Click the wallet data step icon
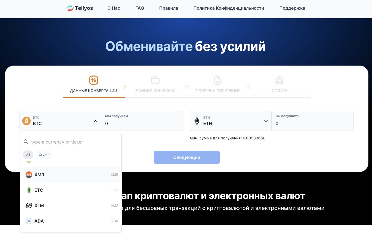This screenshot has width=372, height=243. 155,80
